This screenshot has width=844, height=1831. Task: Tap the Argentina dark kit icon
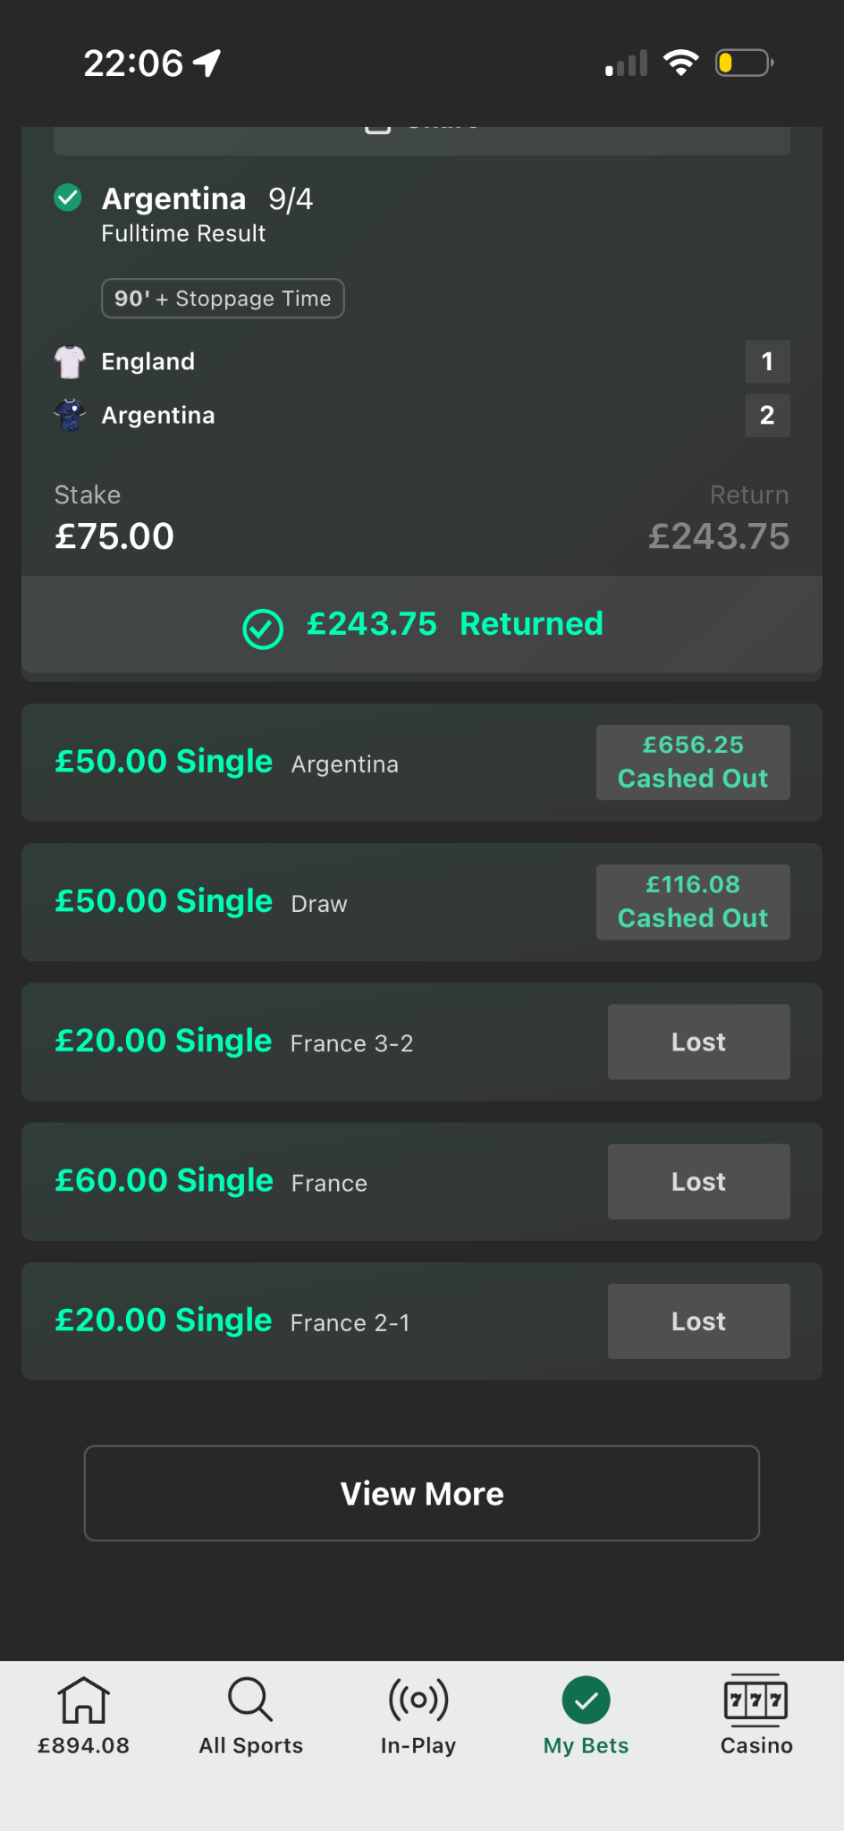[x=70, y=416]
